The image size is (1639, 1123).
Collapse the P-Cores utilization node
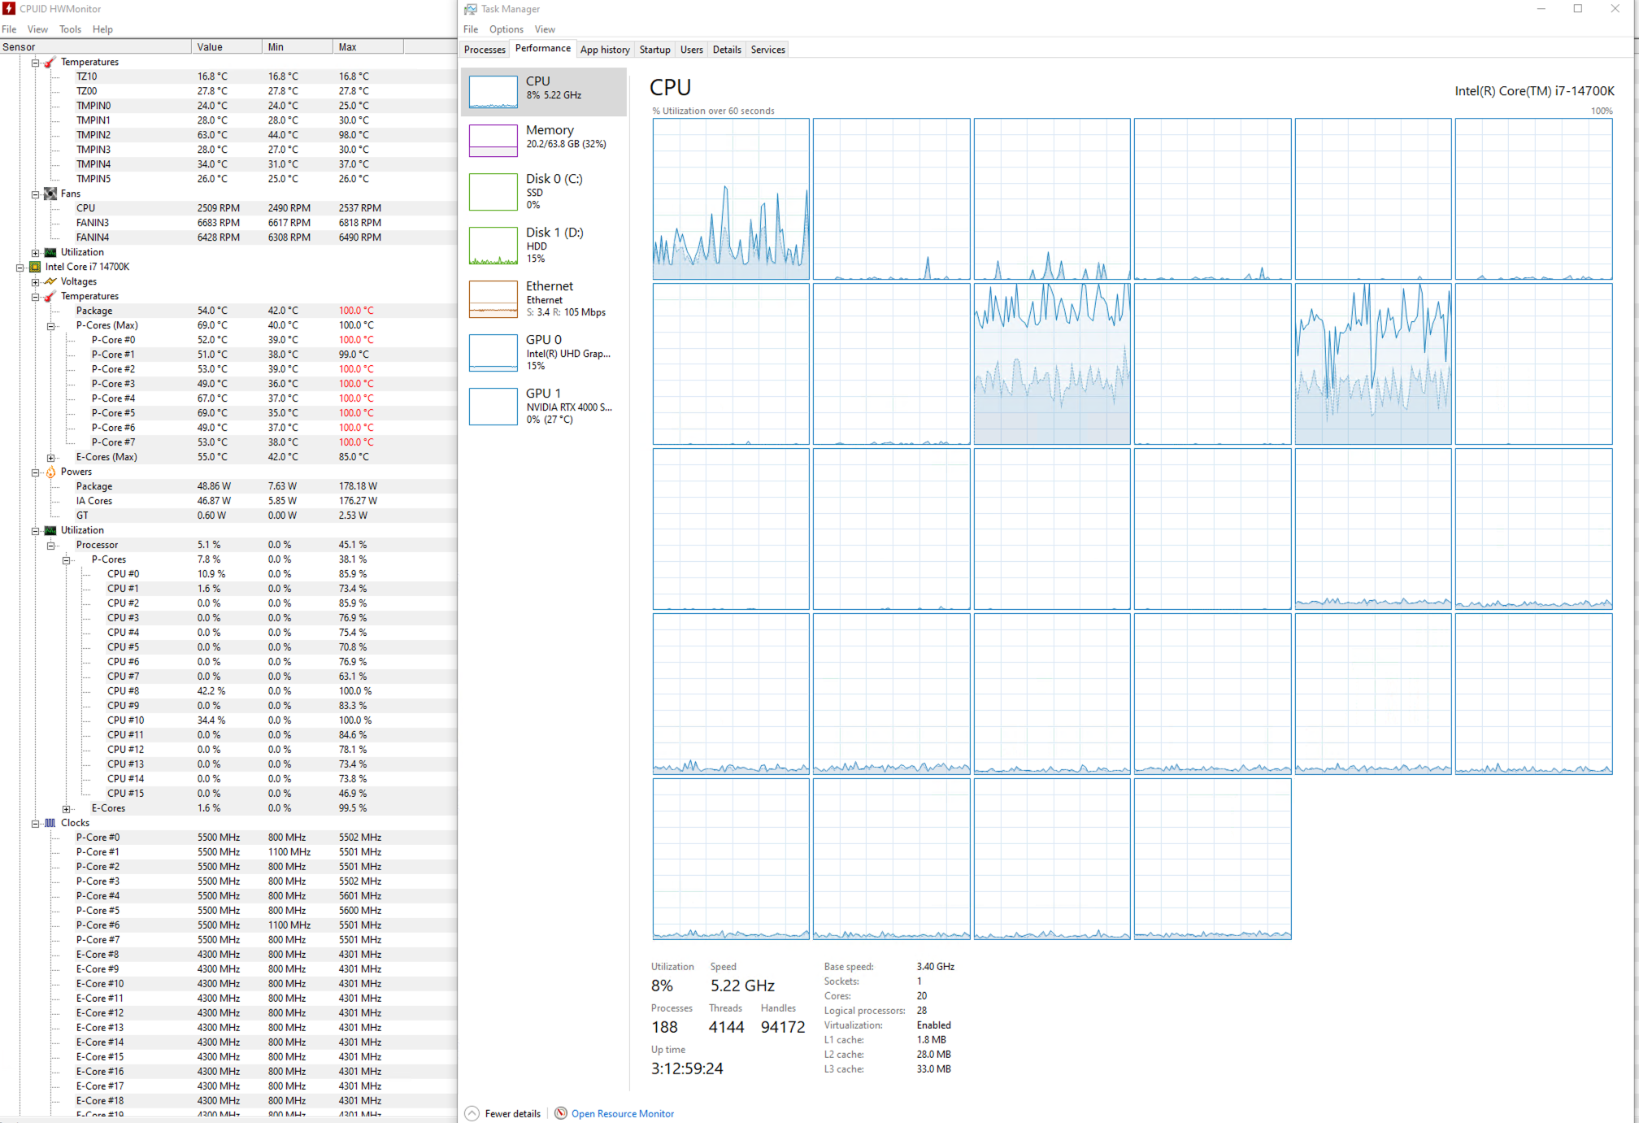click(66, 560)
